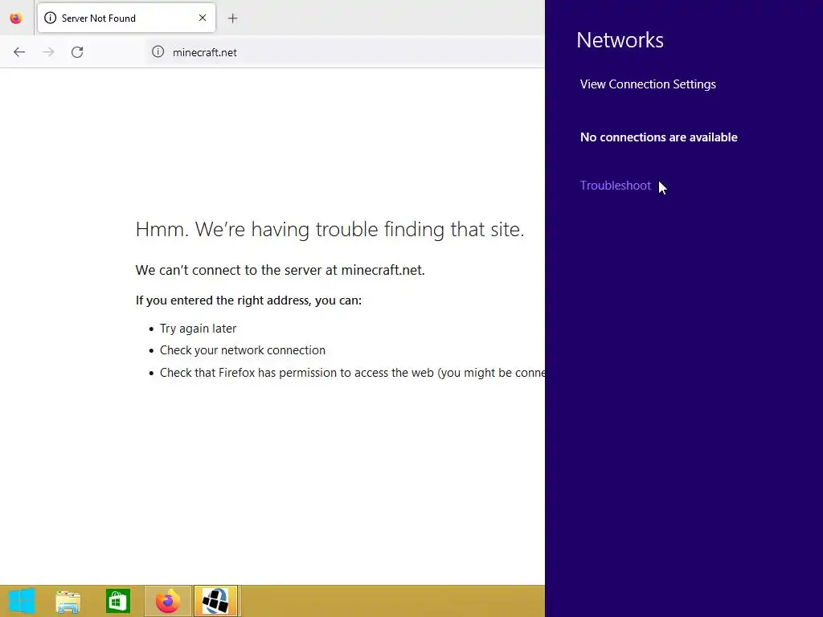Select the Server Not Found tab
This screenshot has width=823, height=617.
point(126,18)
